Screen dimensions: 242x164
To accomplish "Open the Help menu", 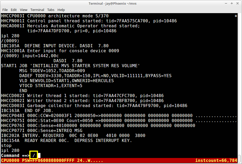I will (x=61, y=10).
